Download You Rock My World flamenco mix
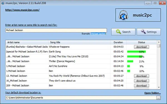The image size is (167, 104). pyautogui.click(x=141, y=76)
